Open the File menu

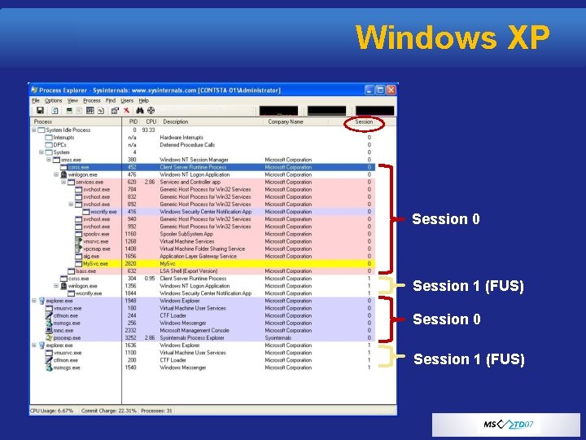pyautogui.click(x=36, y=101)
